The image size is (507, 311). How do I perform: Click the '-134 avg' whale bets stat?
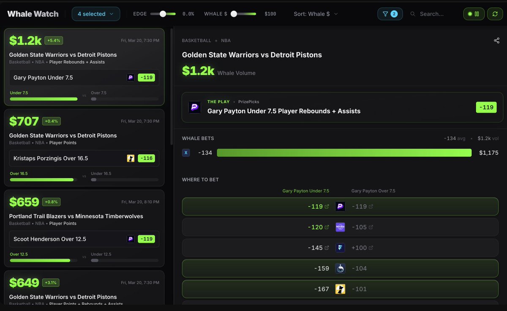click(455, 138)
